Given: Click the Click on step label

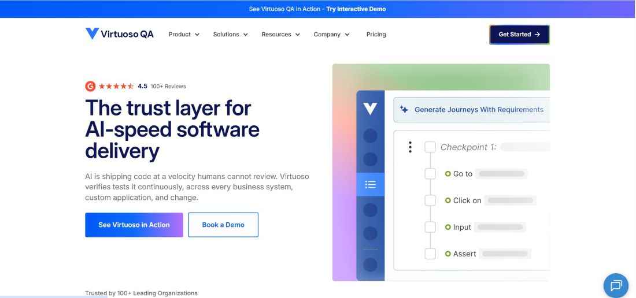Looking at the screenshot, I should coord(467,200).
